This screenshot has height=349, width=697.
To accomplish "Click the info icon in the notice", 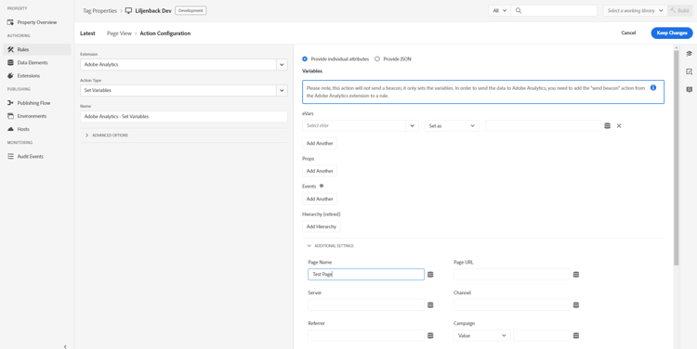I will point(653,87).
